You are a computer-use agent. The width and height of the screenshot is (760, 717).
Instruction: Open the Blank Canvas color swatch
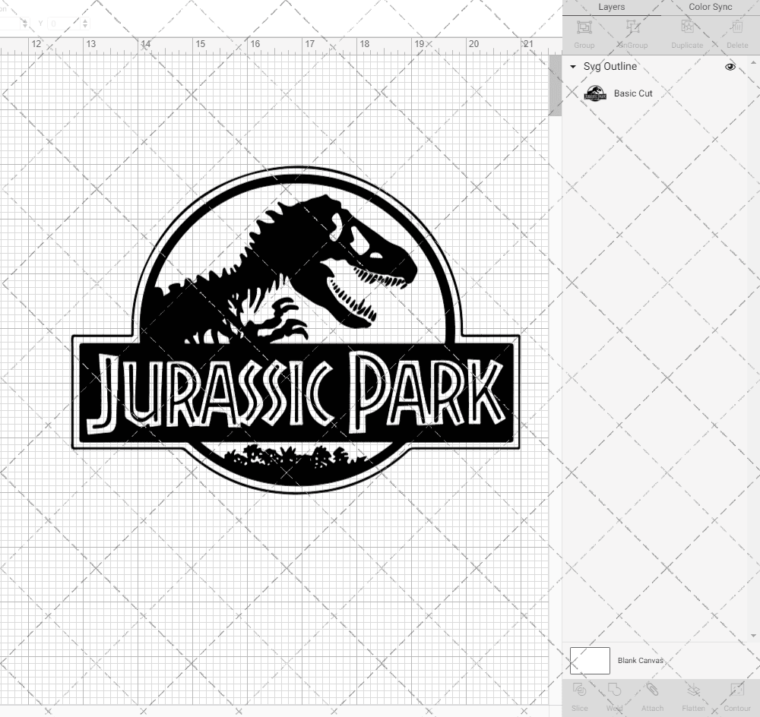tap(590, 660)
